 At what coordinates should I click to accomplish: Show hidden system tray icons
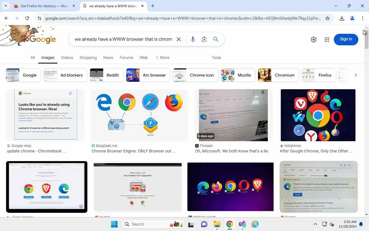[x=315, y=224]
